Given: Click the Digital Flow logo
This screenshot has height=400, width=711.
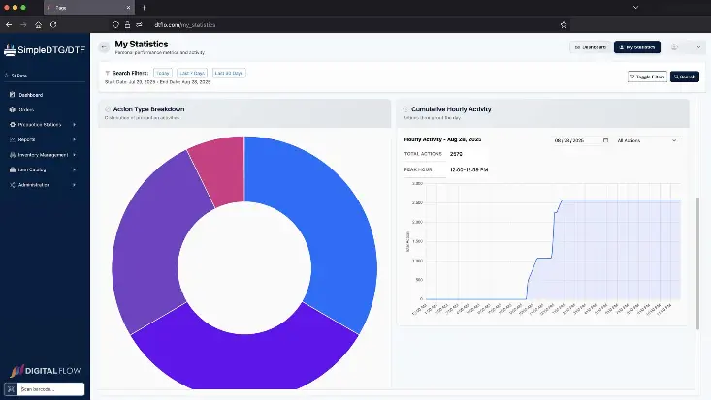Looking at the screenshot, I should pos(45,370).
